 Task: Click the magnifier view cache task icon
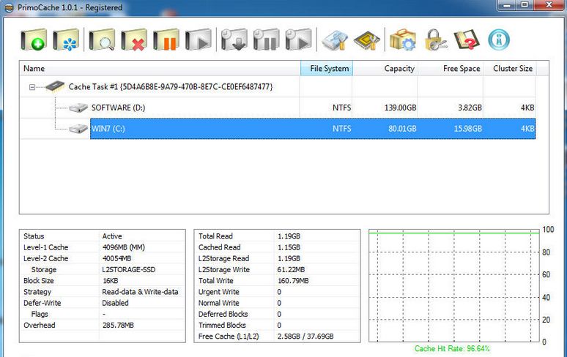(102, 40)
